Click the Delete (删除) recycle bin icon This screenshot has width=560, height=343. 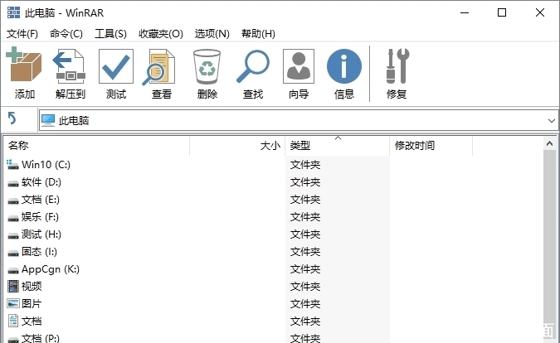pyautogui.click(x=207, y=66)
